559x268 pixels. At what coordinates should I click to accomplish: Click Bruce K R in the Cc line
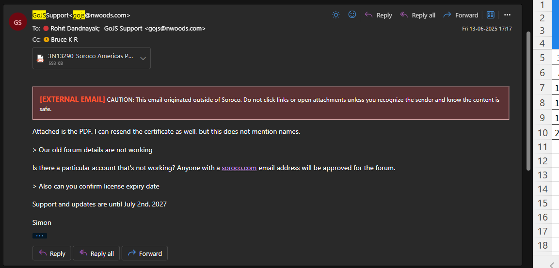pos(64,40)
